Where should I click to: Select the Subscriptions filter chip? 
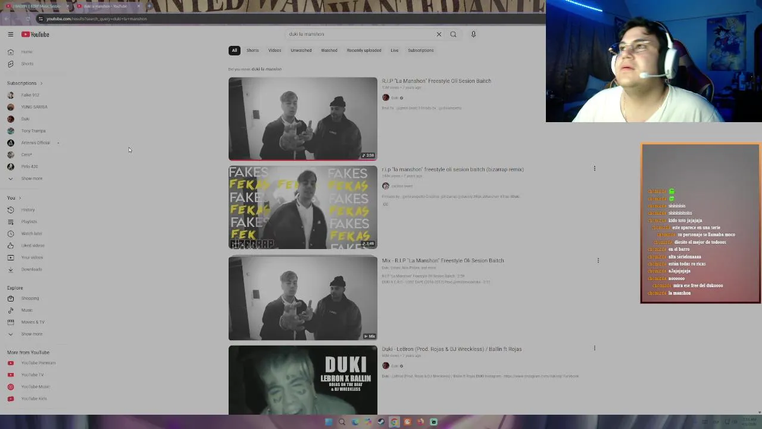tap(421, 50)
